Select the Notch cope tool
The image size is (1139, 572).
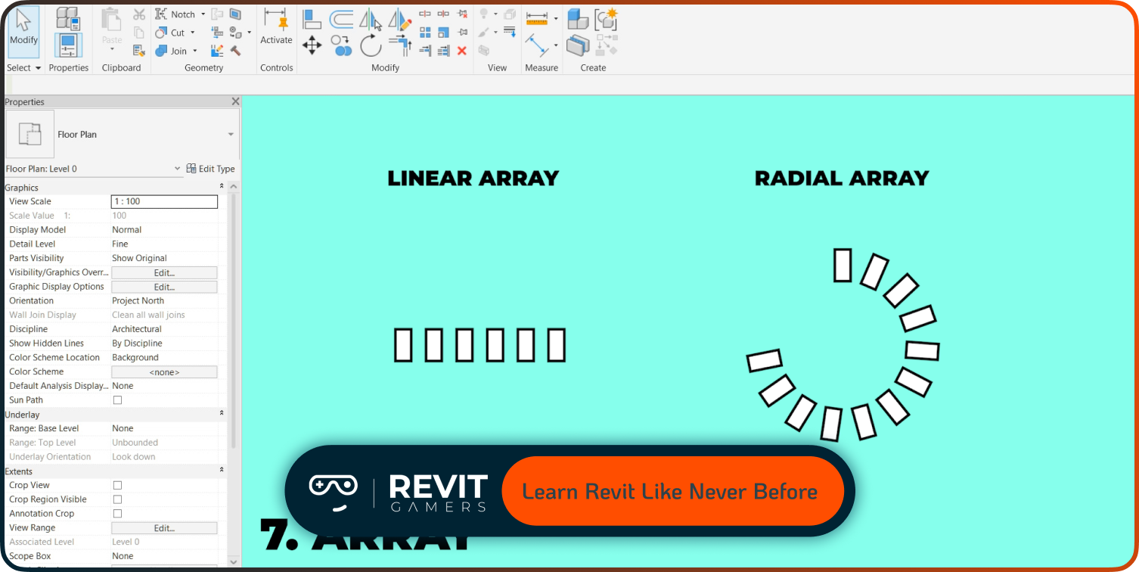pos(175,14)
